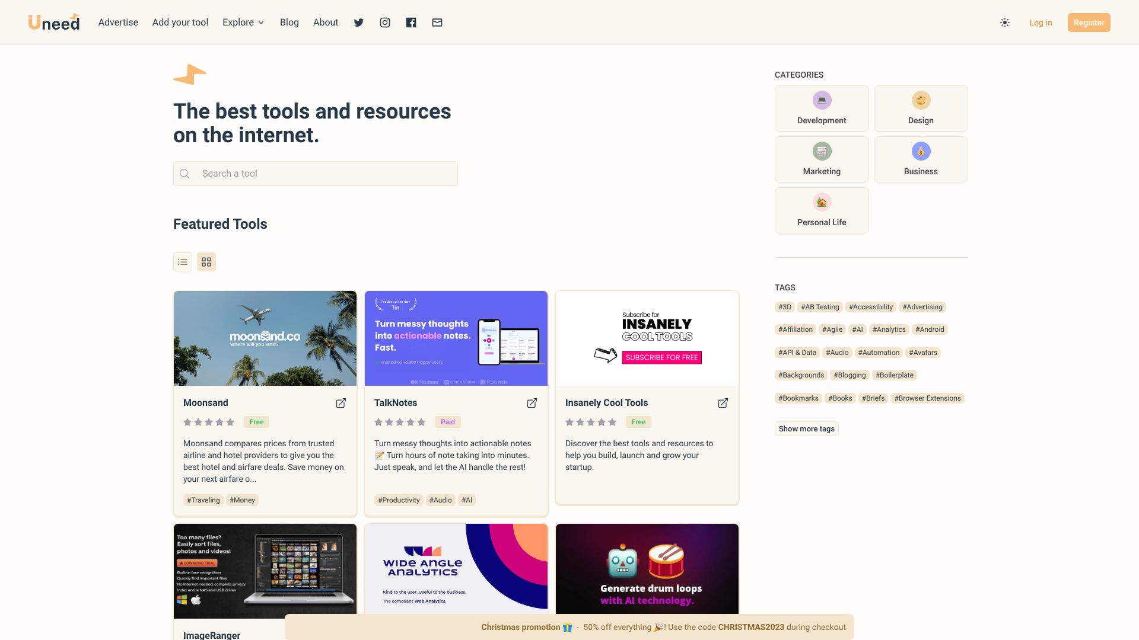Open Uneed's Twitter profile icon
This screenshot has width=1139, height=640.
[358, 23]
